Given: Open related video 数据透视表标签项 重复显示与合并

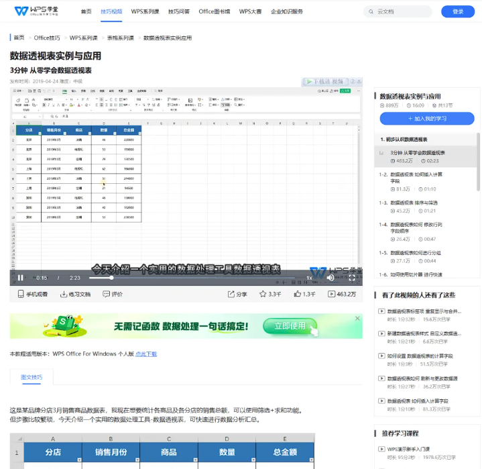Looking at the screenshot, I should 424,311.
